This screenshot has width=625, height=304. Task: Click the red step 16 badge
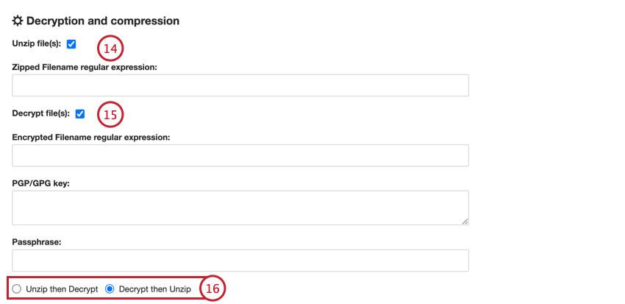click(x=213, y=289)
